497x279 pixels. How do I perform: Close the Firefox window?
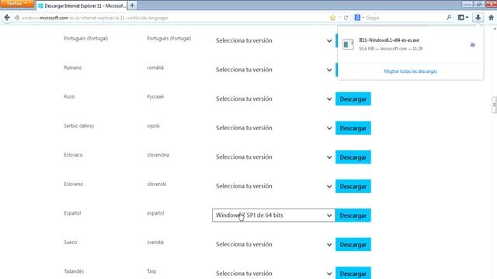click(x=491, y=4)
